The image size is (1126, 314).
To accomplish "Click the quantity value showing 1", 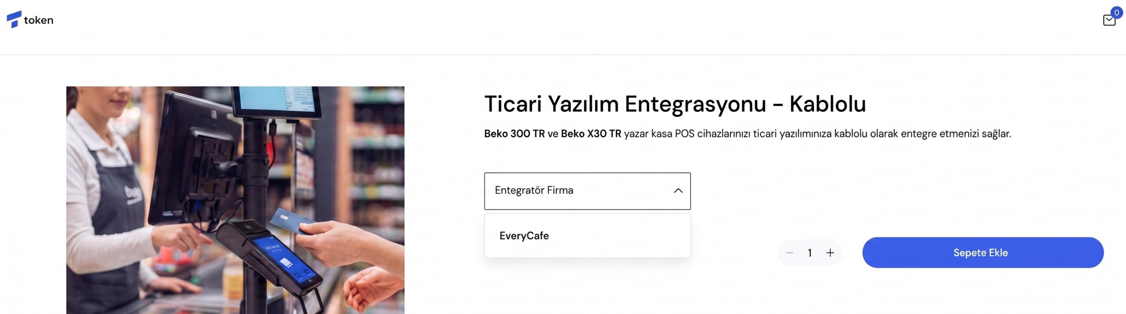I will click(x=810, y=253).
